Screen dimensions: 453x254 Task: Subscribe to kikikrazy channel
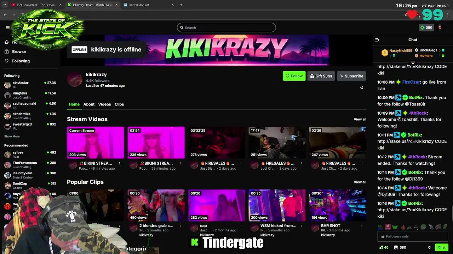(x=351, y=76)
